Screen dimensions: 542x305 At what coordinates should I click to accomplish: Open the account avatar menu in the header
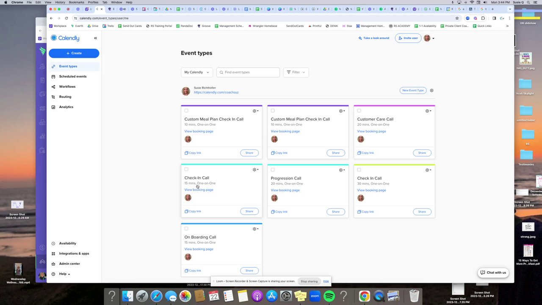point(429,38)
